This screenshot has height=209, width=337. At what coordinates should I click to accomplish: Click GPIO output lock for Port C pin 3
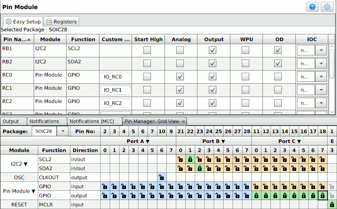tap(284, 195)
